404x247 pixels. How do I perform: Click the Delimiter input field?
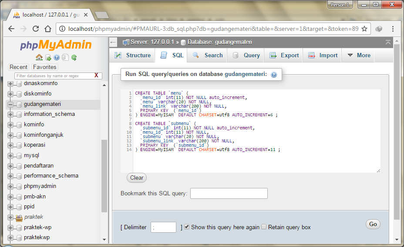(x=163, y=227)
